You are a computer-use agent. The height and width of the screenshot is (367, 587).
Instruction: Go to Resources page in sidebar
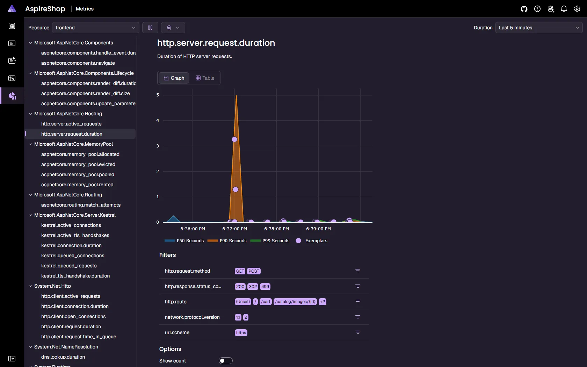(x=12, y=26)
